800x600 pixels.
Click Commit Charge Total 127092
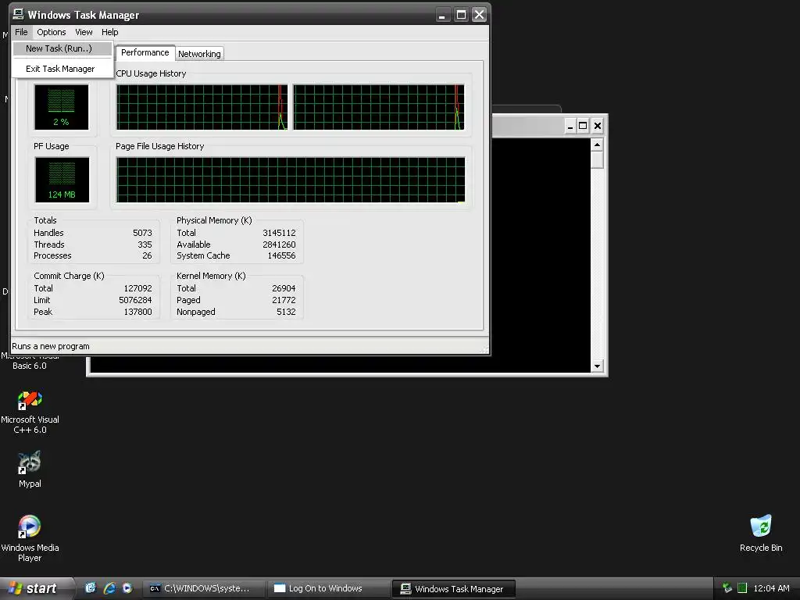tap(137, 288)
